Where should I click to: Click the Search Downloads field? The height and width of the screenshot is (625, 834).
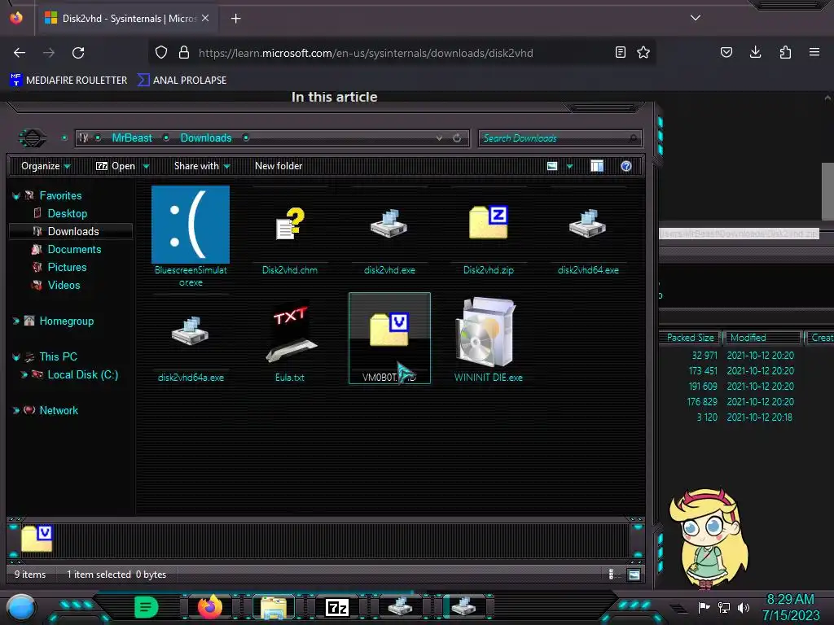click(x=560, y=138)
